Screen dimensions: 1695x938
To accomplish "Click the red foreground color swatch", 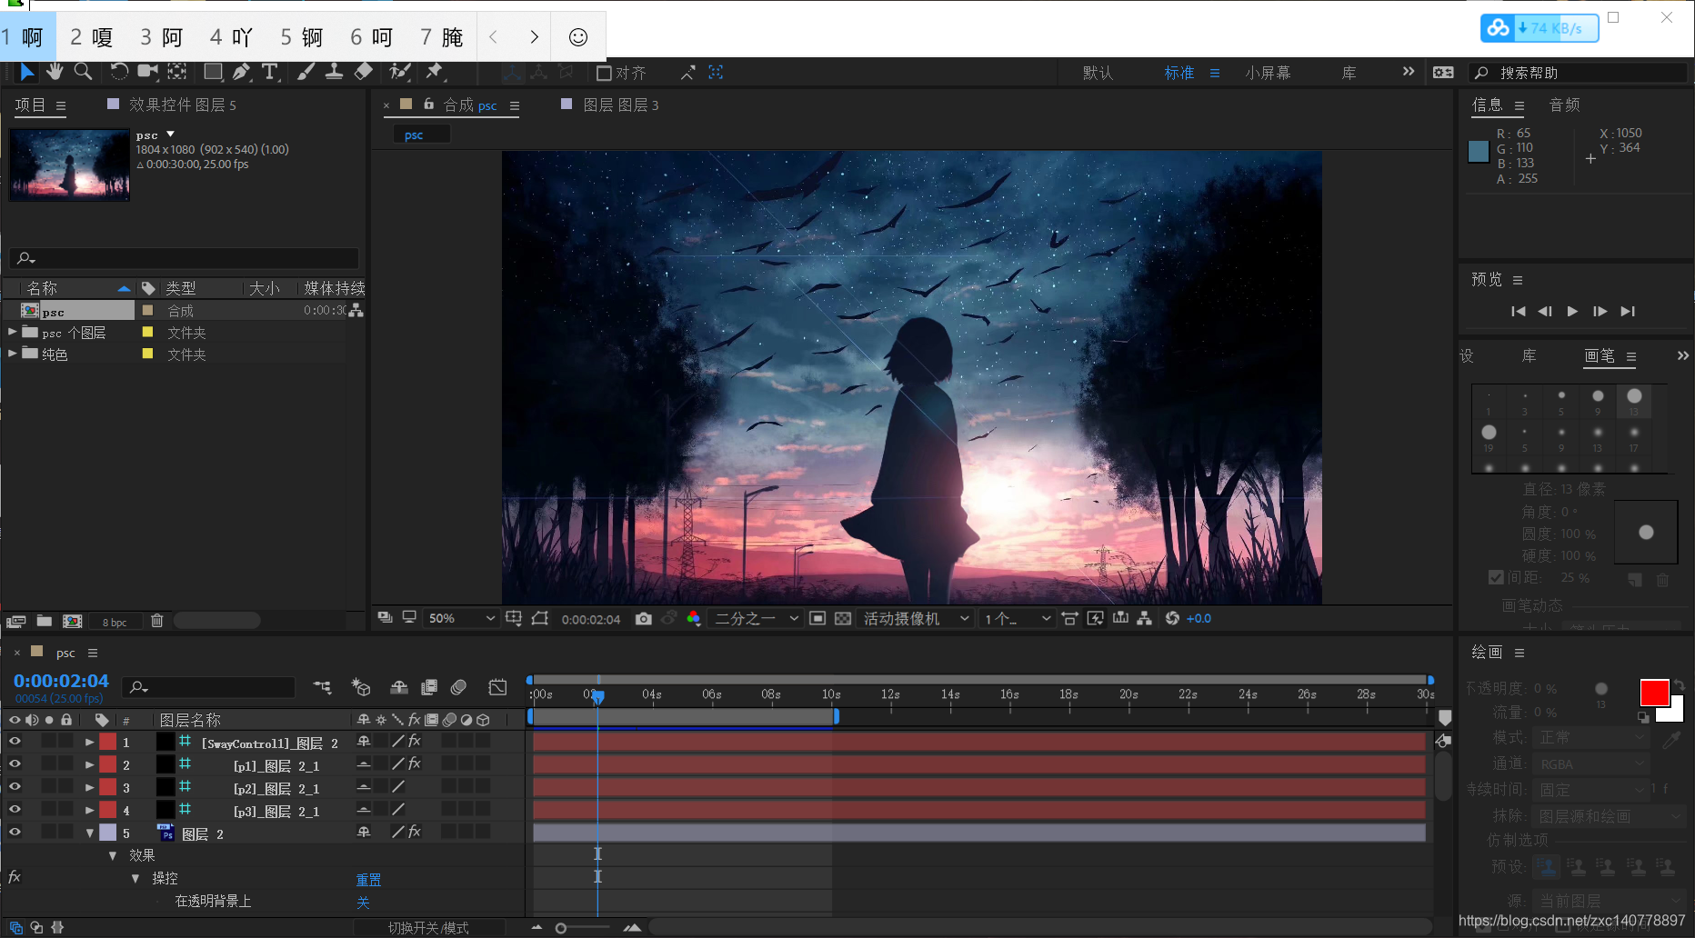I will click(1654, 693).
